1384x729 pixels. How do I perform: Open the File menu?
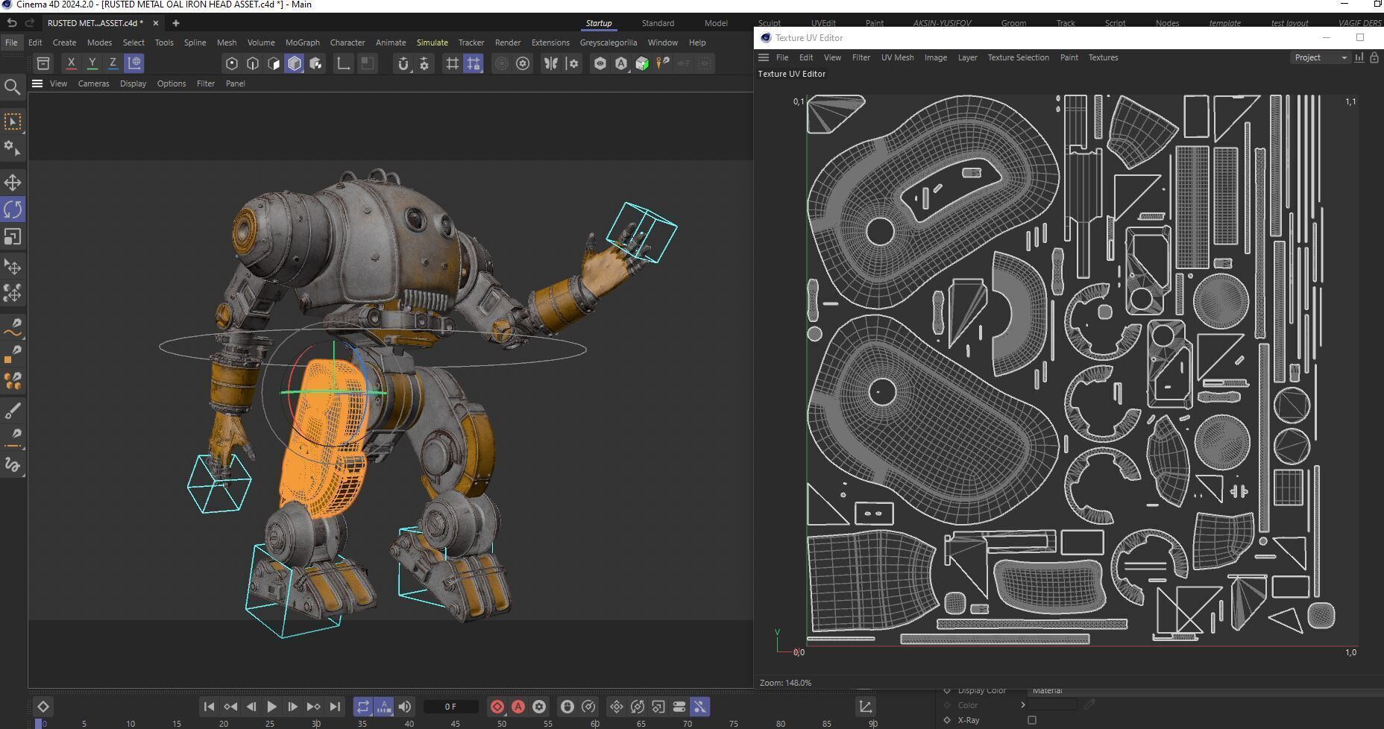(x=11, y=42)
